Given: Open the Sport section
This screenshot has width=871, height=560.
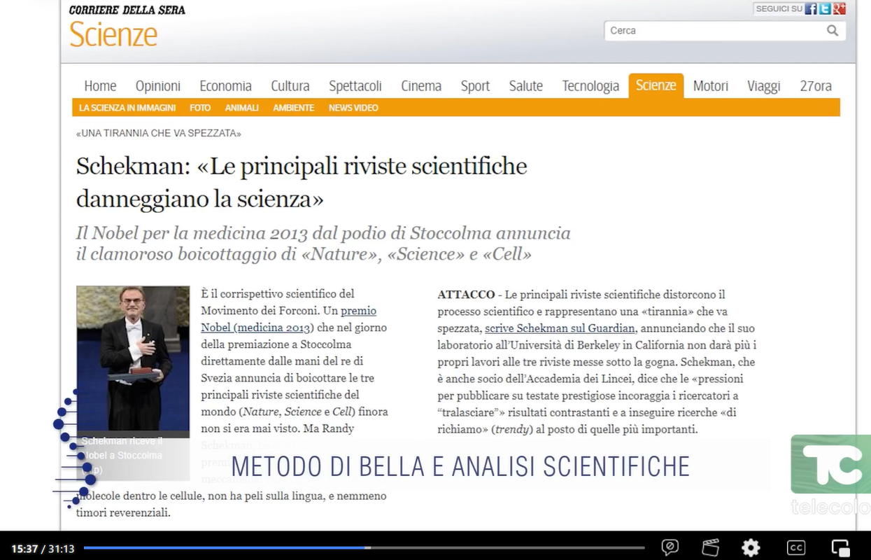Looking at the screenshot, I should pyautogui.click(x=475, y=86).
